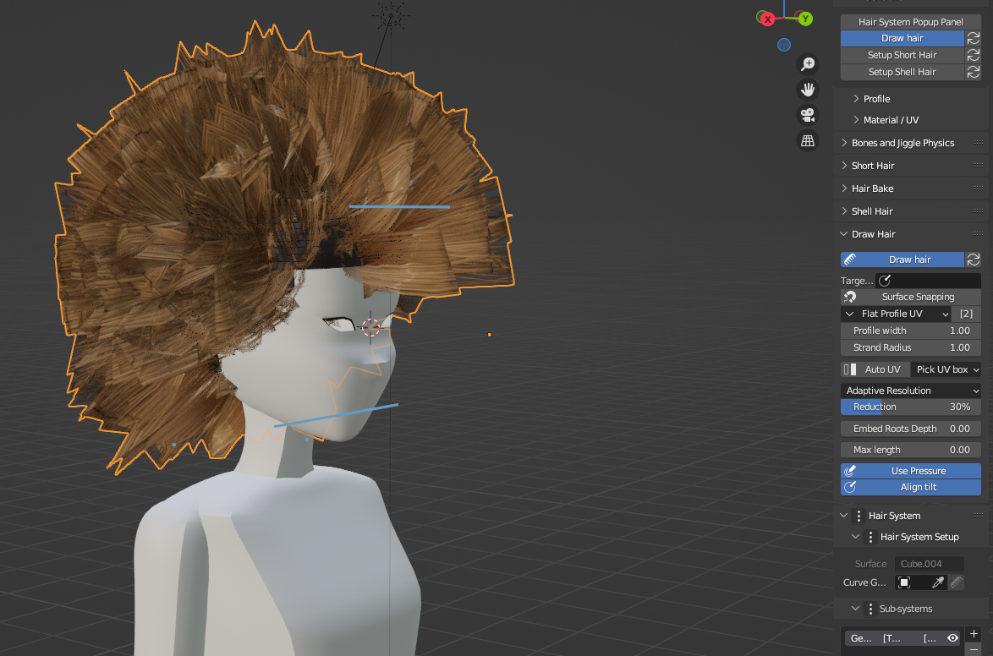Grab the Shell Hair panel drag handle
The width and height of the screenshot is (993, 656).
pos(979,210)
